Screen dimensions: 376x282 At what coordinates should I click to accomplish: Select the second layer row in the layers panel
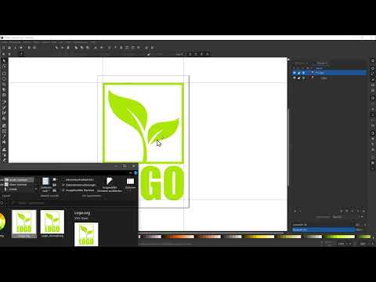[x=329, y=78]
